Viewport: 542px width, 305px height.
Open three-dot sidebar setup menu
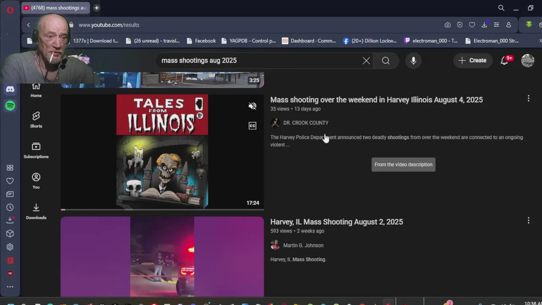(x=10, y=287)
